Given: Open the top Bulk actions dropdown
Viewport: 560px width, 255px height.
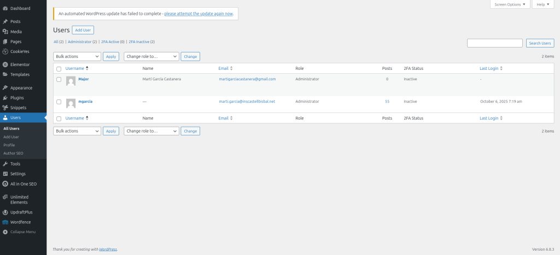Looking at the screenshot, I should click(x=77, y=56).
